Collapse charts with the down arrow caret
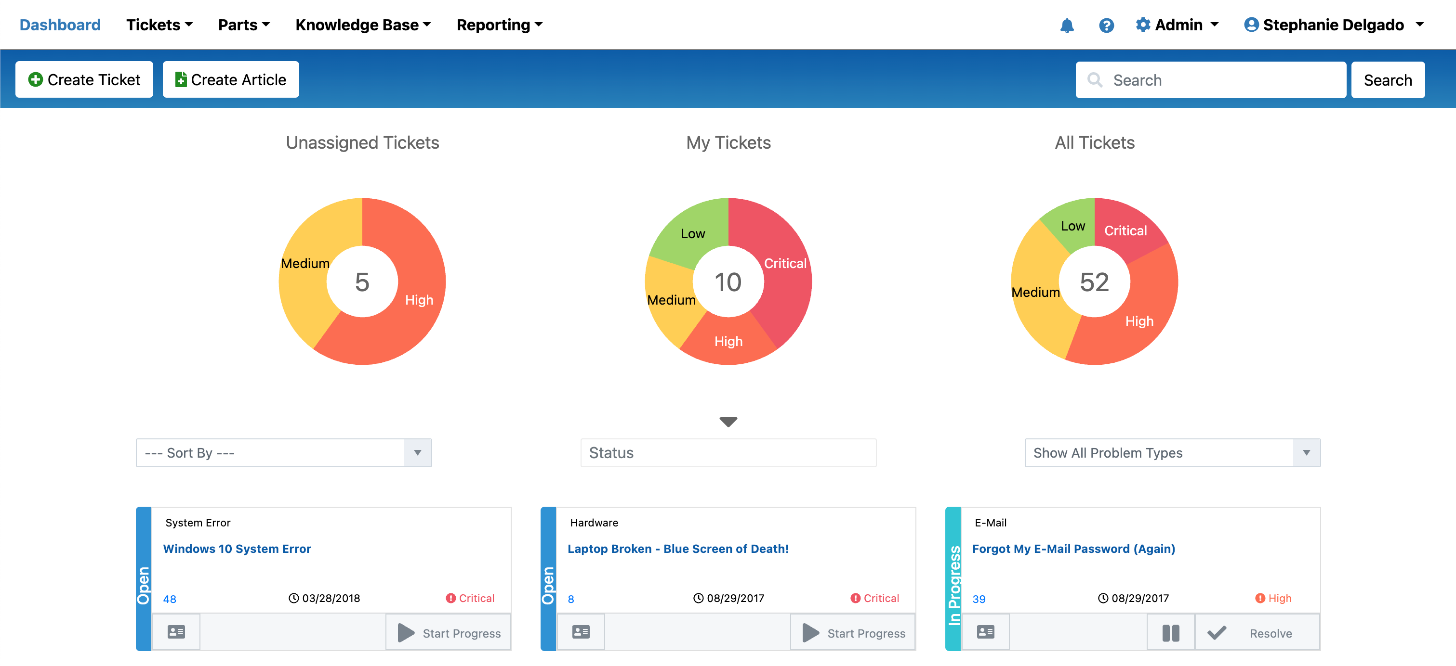1456x666 pixels. click(x=728, y=422)
